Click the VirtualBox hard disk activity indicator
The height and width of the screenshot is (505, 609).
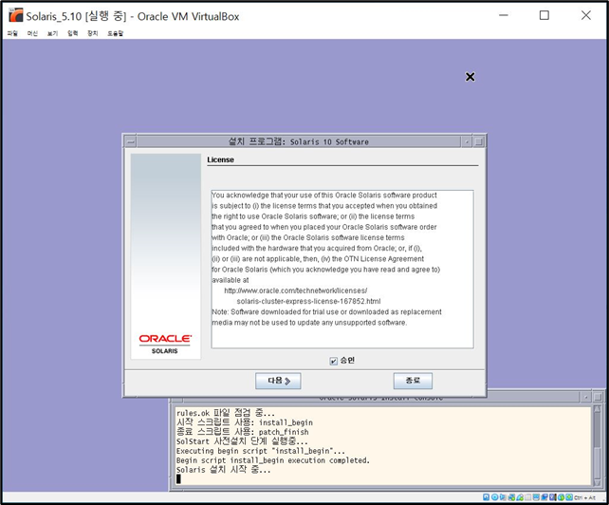coord(486,497)
